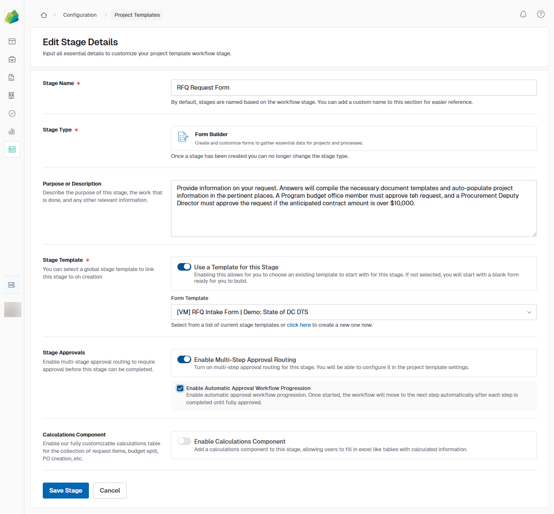
Task: Click the Purpose or Description text area
Action: point(354,218)
